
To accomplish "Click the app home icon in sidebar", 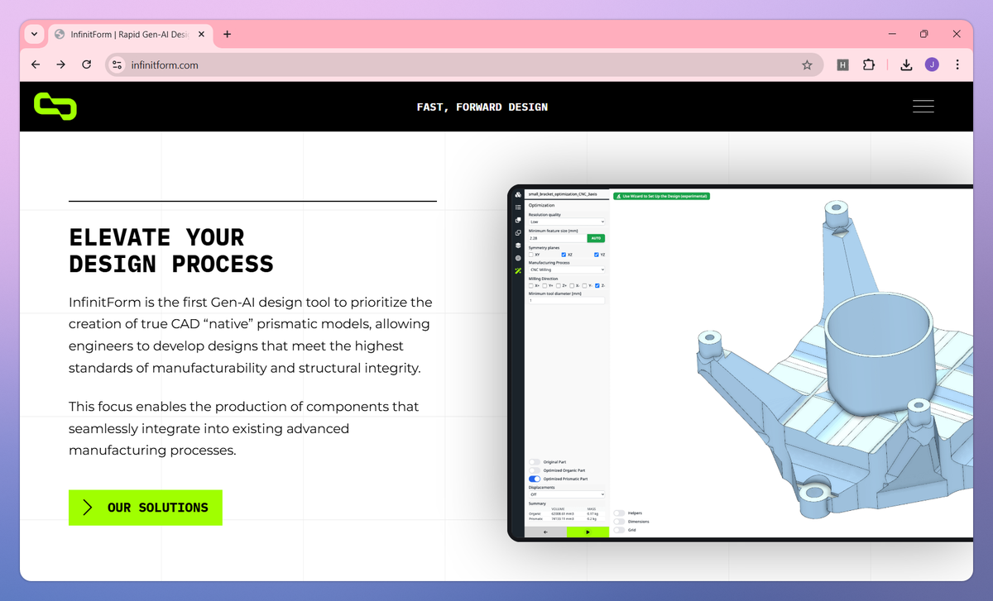I will (x=518, y=194).
